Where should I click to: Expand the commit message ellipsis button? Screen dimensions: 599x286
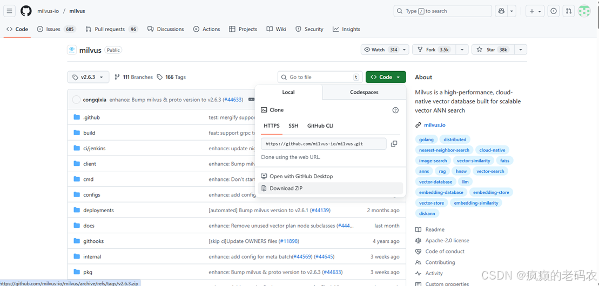[251, 100]
